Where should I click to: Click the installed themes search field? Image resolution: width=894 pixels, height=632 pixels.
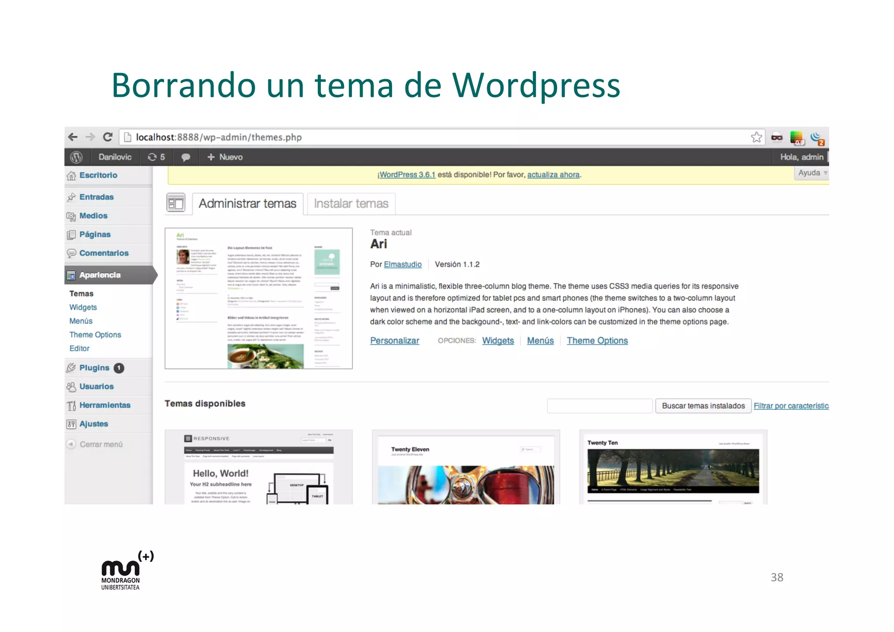point(600,406)
